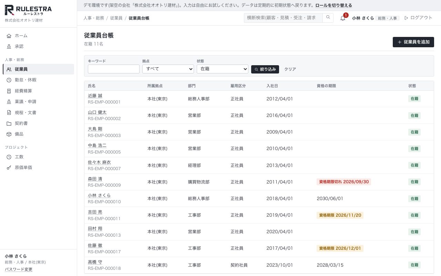Open employee 高橋 守 record
The width and height of the screenshot is (441, 276).
click(95, 262)
